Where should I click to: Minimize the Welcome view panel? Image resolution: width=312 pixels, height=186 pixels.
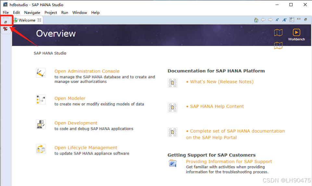pos(299,19)
